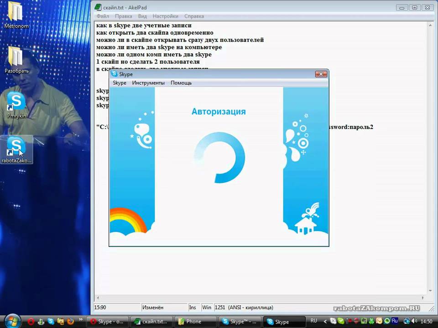This screenshot has width=438, height=328.
Task: Launch Opera from Quick Launch
Action: (31, 322)
